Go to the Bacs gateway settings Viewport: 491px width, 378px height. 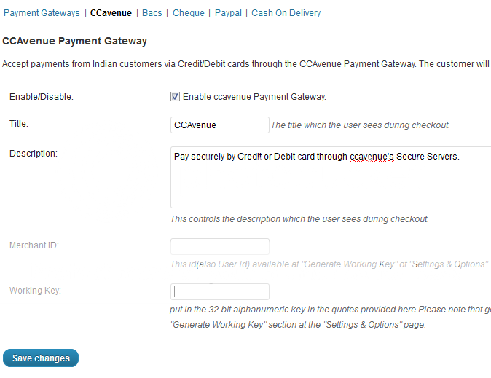coord(152,13)
